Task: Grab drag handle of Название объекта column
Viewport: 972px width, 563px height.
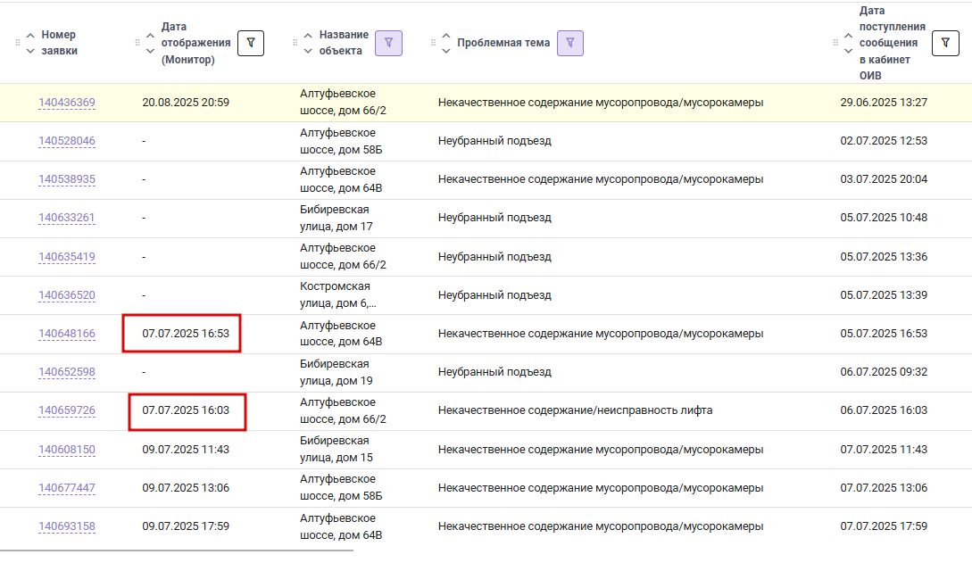Action: click(x=295, y=43)
